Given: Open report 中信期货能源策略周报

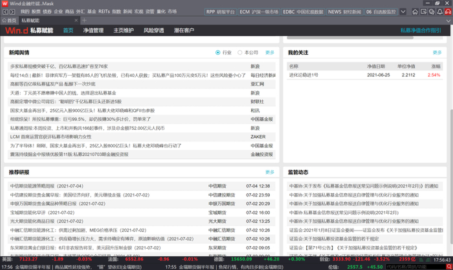Looking at the screenshot, I should (x=47, y=186).
